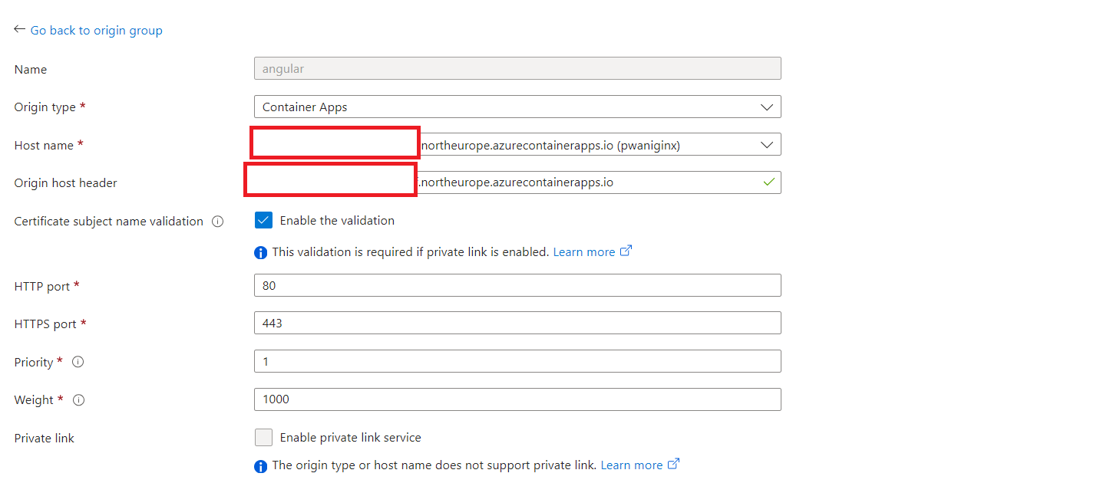Click blue info icon before validation required message
Viewport: 1110px width, 483px height.
(x=261, y=252)
